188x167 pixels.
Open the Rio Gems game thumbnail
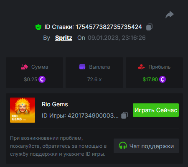pos(23,110)
